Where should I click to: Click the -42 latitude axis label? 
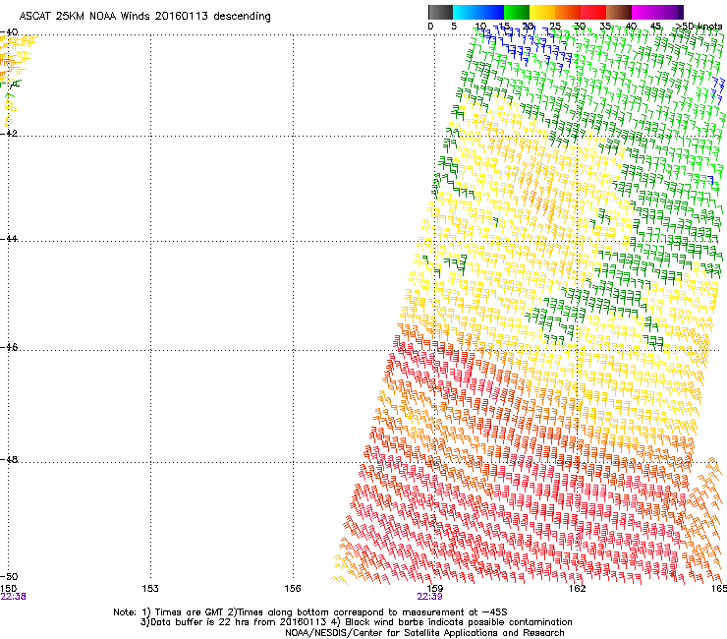[x=9, y=133]
